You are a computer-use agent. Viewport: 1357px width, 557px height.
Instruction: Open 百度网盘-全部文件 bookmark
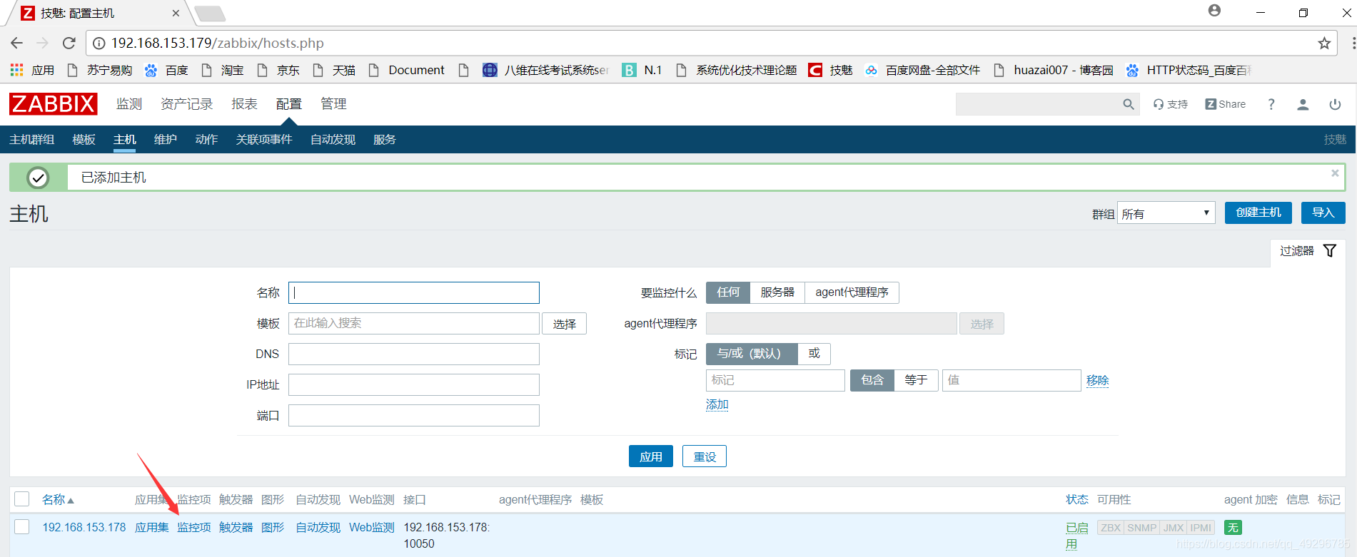click(922, 70)
